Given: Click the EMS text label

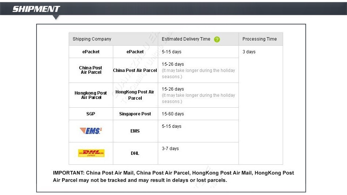Looking at the screenshot, I should [135, 131].
